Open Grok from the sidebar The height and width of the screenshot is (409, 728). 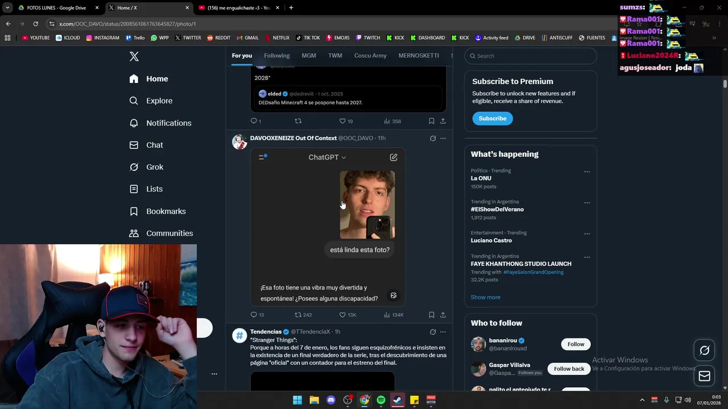(146, 167)
